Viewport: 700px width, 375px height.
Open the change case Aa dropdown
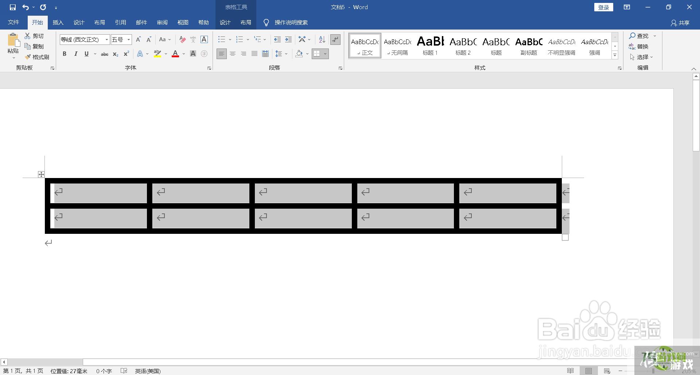[x=165, y=39]
